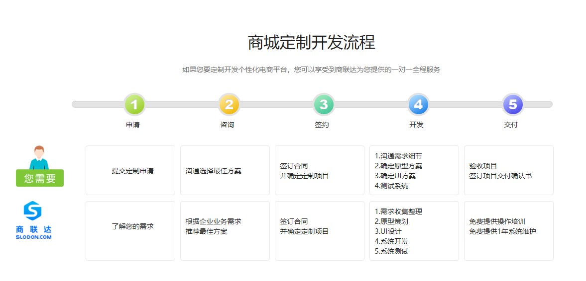Click the 商联达 SLODON.COM logo

tap(33, 220)
